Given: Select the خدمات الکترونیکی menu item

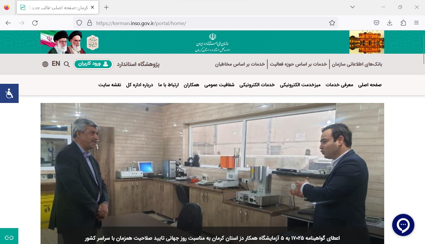Looking at the screenshot, I should click(x=257, y=85).
